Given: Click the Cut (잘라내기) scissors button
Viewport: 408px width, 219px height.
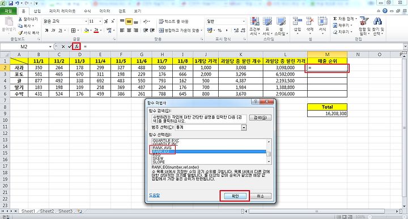Looking at the screenshot, I should (28, 19).
